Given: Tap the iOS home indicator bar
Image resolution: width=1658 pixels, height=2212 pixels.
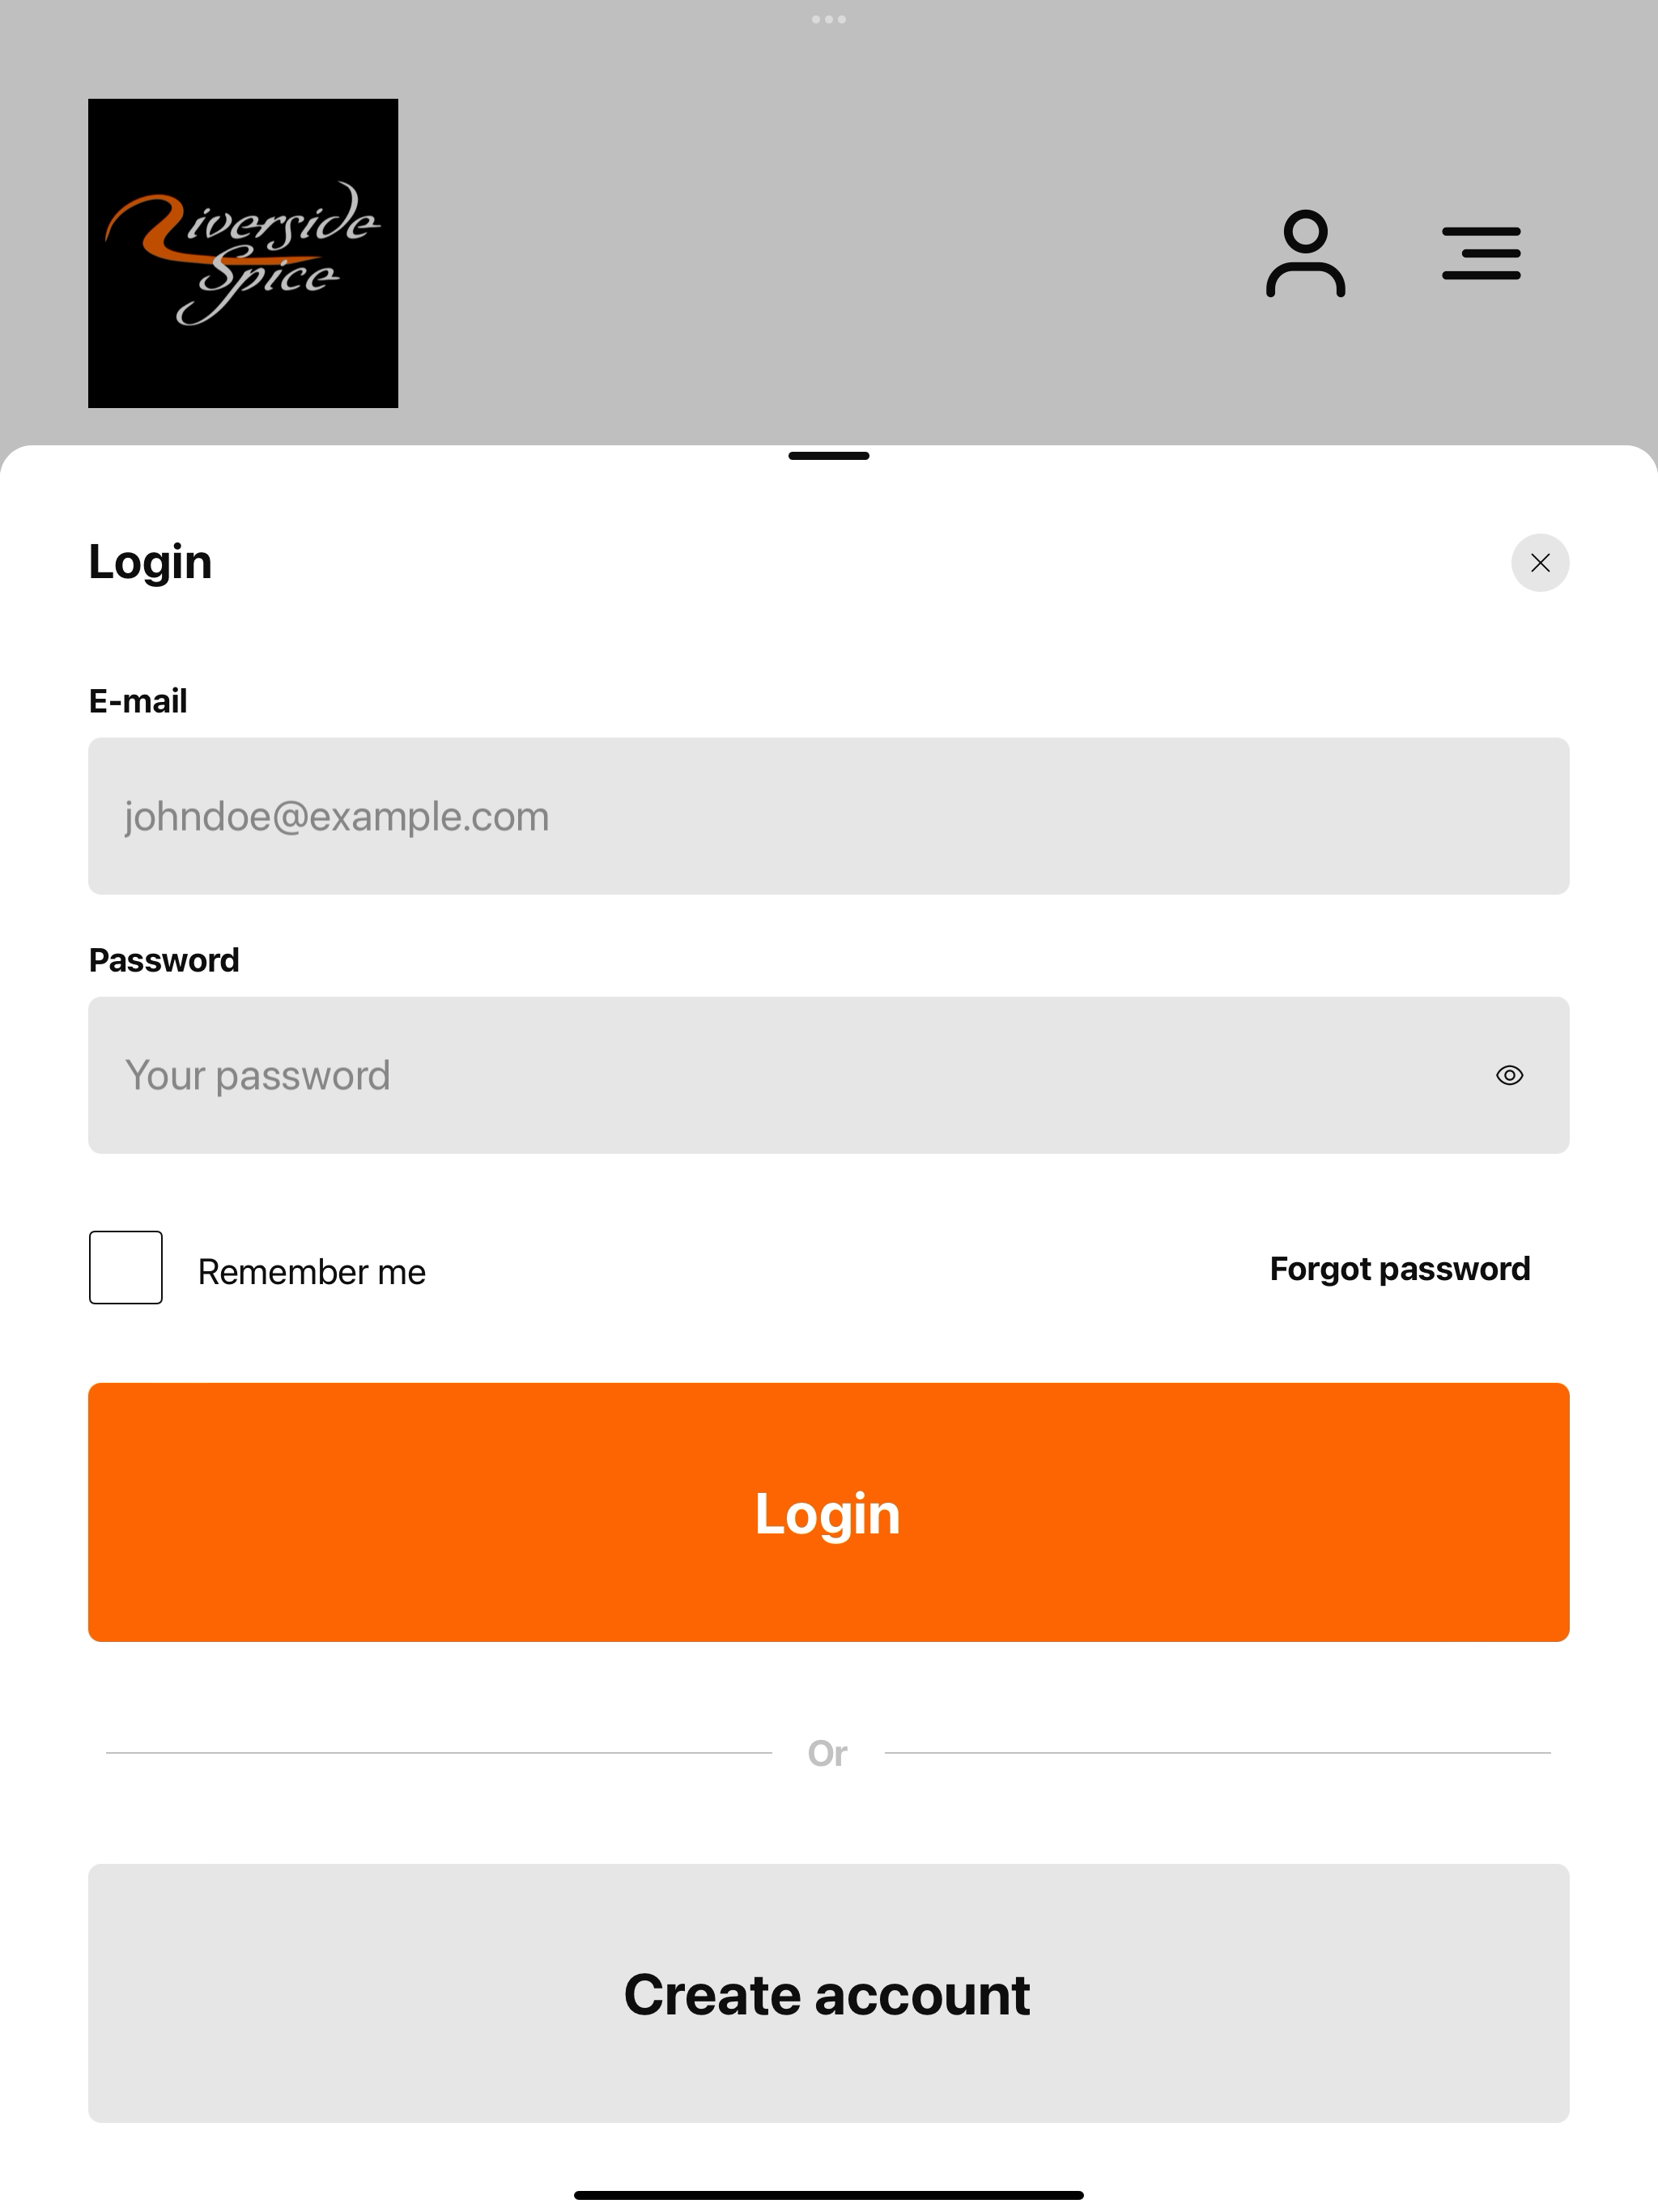Looking at the screenshot, I should tap(829, 2195).
